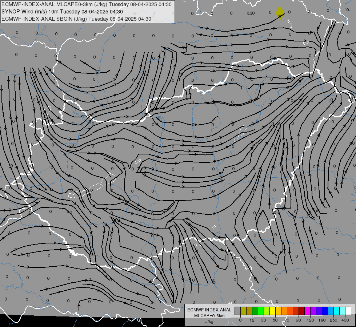
Task: Click legend tick value 250
Action: [333, 320]
